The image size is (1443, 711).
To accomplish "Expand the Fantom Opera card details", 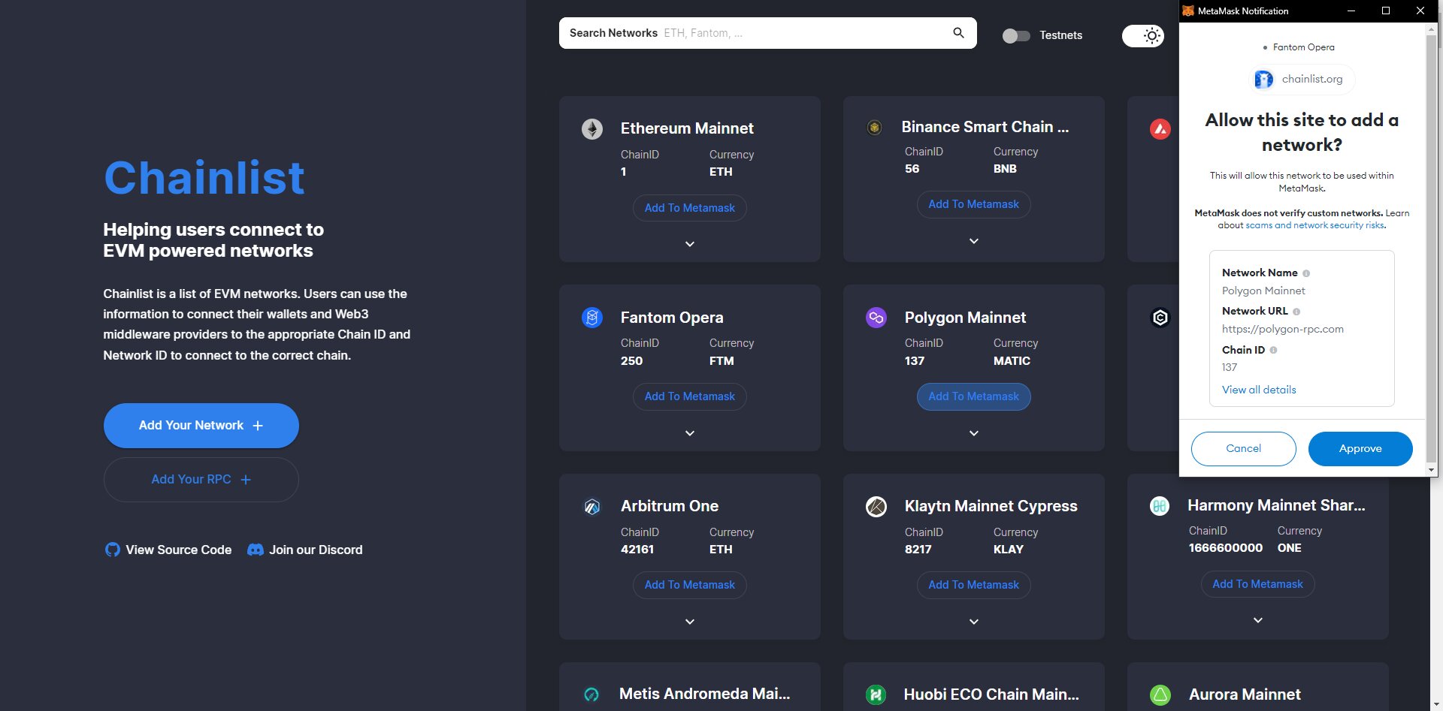I will (690, 433).
